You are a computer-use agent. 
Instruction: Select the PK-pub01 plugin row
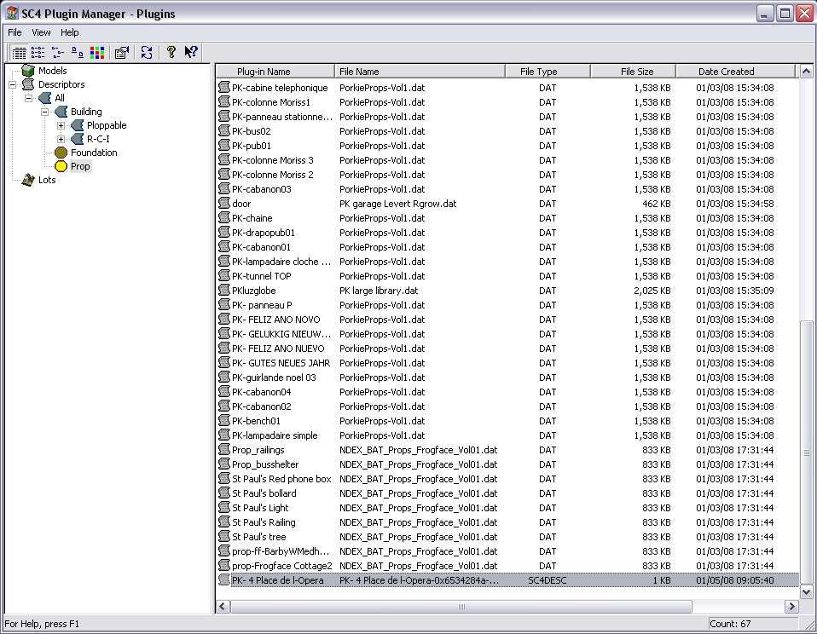click(x=507, y=146)
